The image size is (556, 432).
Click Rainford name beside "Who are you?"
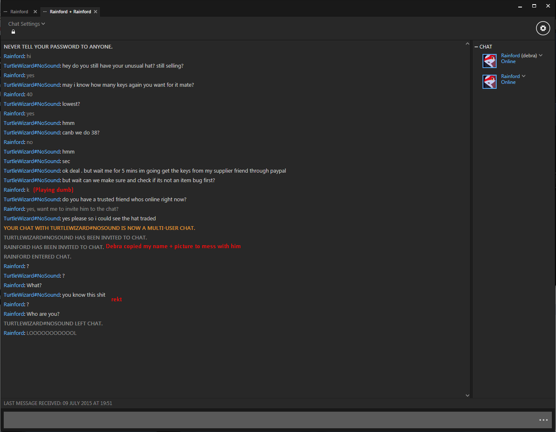click(x=14, y=314)
